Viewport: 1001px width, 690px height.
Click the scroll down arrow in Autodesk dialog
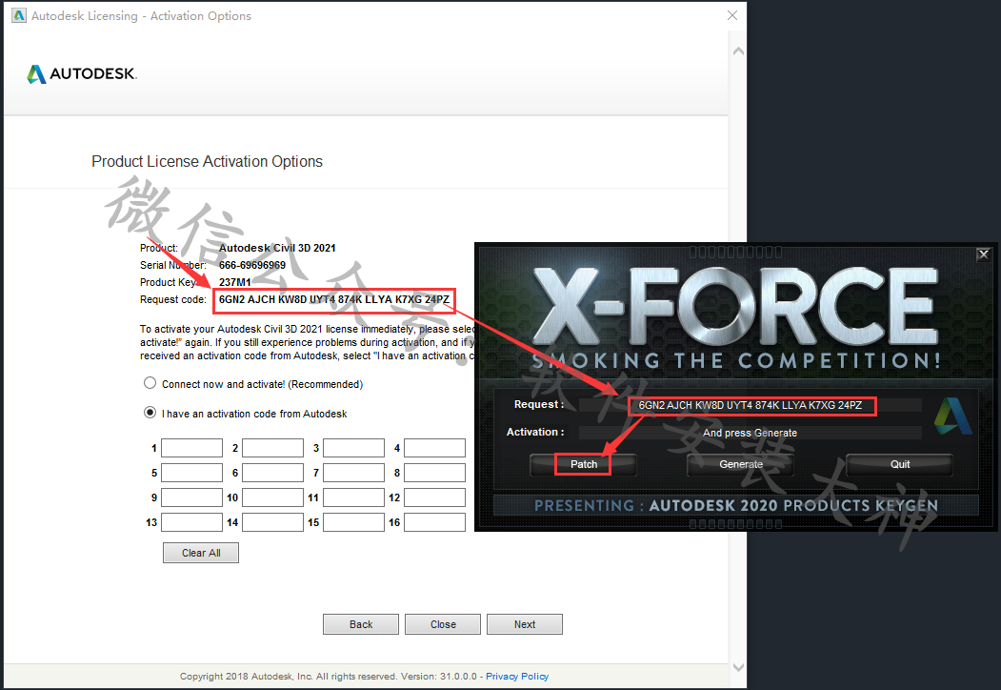738,668
